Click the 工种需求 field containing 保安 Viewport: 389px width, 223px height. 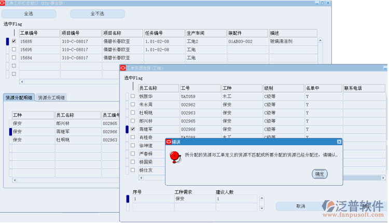194,199
